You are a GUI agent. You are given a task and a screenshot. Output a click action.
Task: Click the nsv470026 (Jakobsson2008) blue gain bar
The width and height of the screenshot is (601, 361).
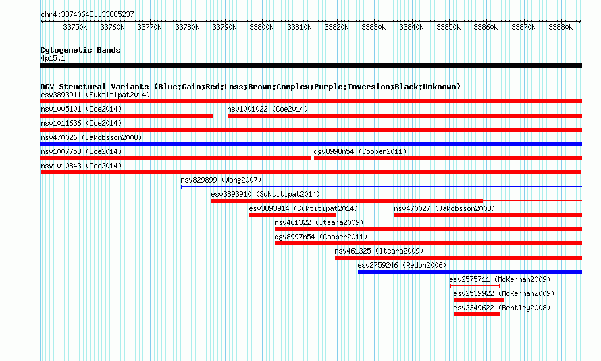(x=311, y=144)
